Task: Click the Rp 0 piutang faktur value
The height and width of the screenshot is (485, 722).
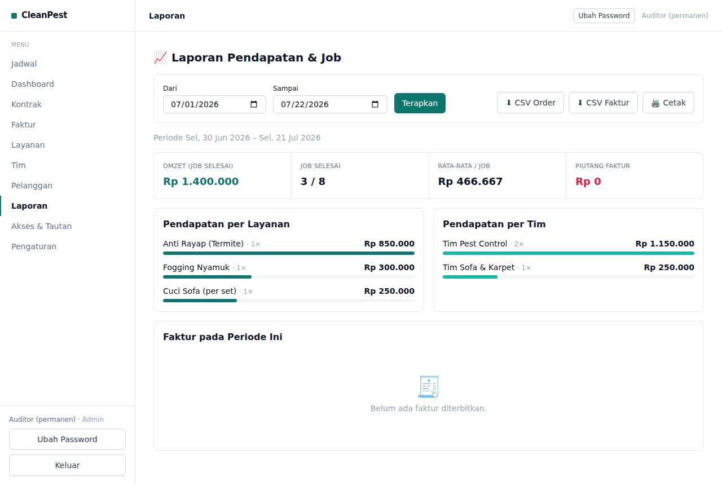Action: point(588,182)
